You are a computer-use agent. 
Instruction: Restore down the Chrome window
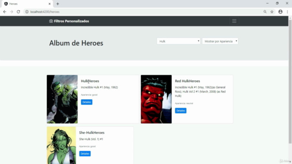pyautogui.click(x=277, y=3)
